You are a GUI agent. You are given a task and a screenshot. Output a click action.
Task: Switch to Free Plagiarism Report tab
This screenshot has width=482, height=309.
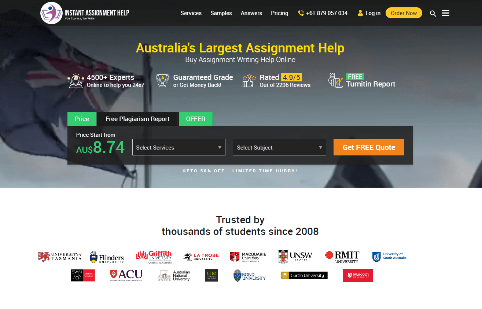click(137, 119)
